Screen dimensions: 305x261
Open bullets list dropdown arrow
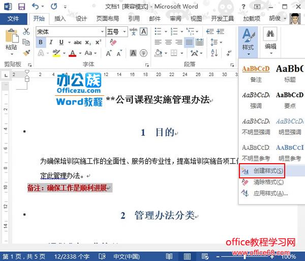point(166,31)
